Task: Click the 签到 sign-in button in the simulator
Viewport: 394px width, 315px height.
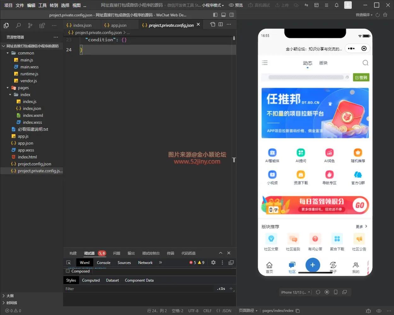Action: click(361, 77)
